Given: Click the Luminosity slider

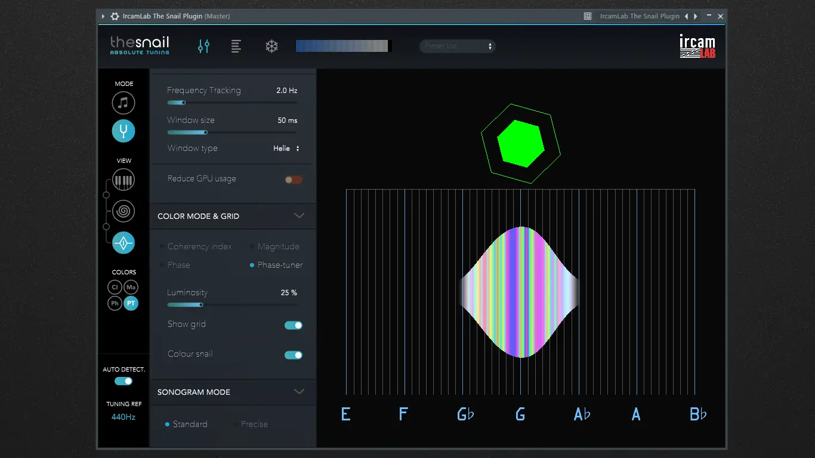Looking at the screenshot, I should coord(232,305).
